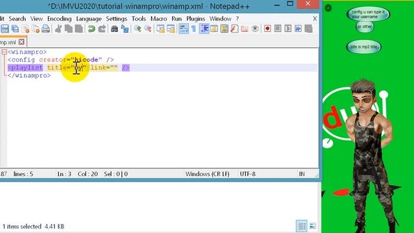Open Find with the binoculars icon
This screenshot has height=233, width=414.
114,28
